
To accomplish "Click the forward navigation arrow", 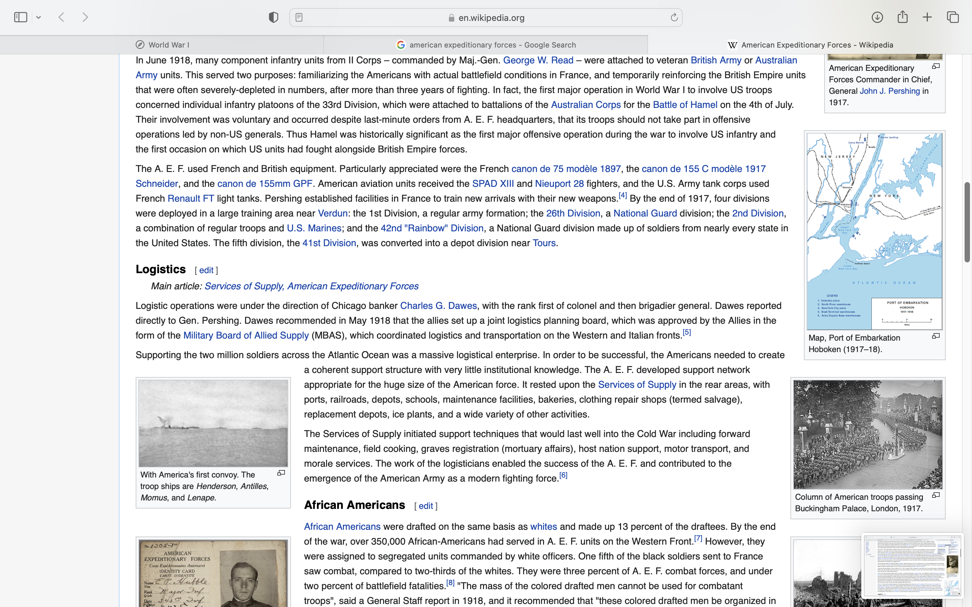I will pyautogui.click(x=85, y=17).
